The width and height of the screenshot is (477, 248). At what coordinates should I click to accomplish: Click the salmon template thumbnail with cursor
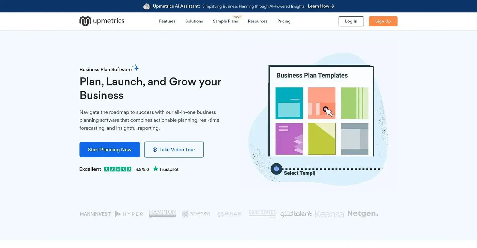click(x=322, y=103)
